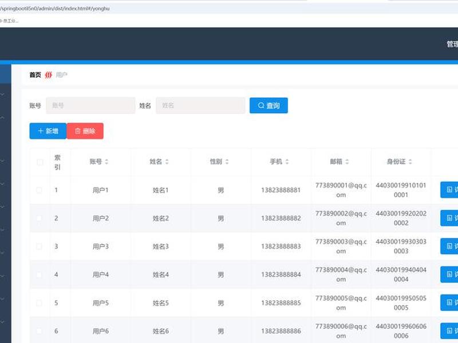Click phone number 13823888882
458x343 pixels.
[281, 218]
